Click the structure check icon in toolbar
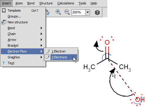 coord(48,12)
